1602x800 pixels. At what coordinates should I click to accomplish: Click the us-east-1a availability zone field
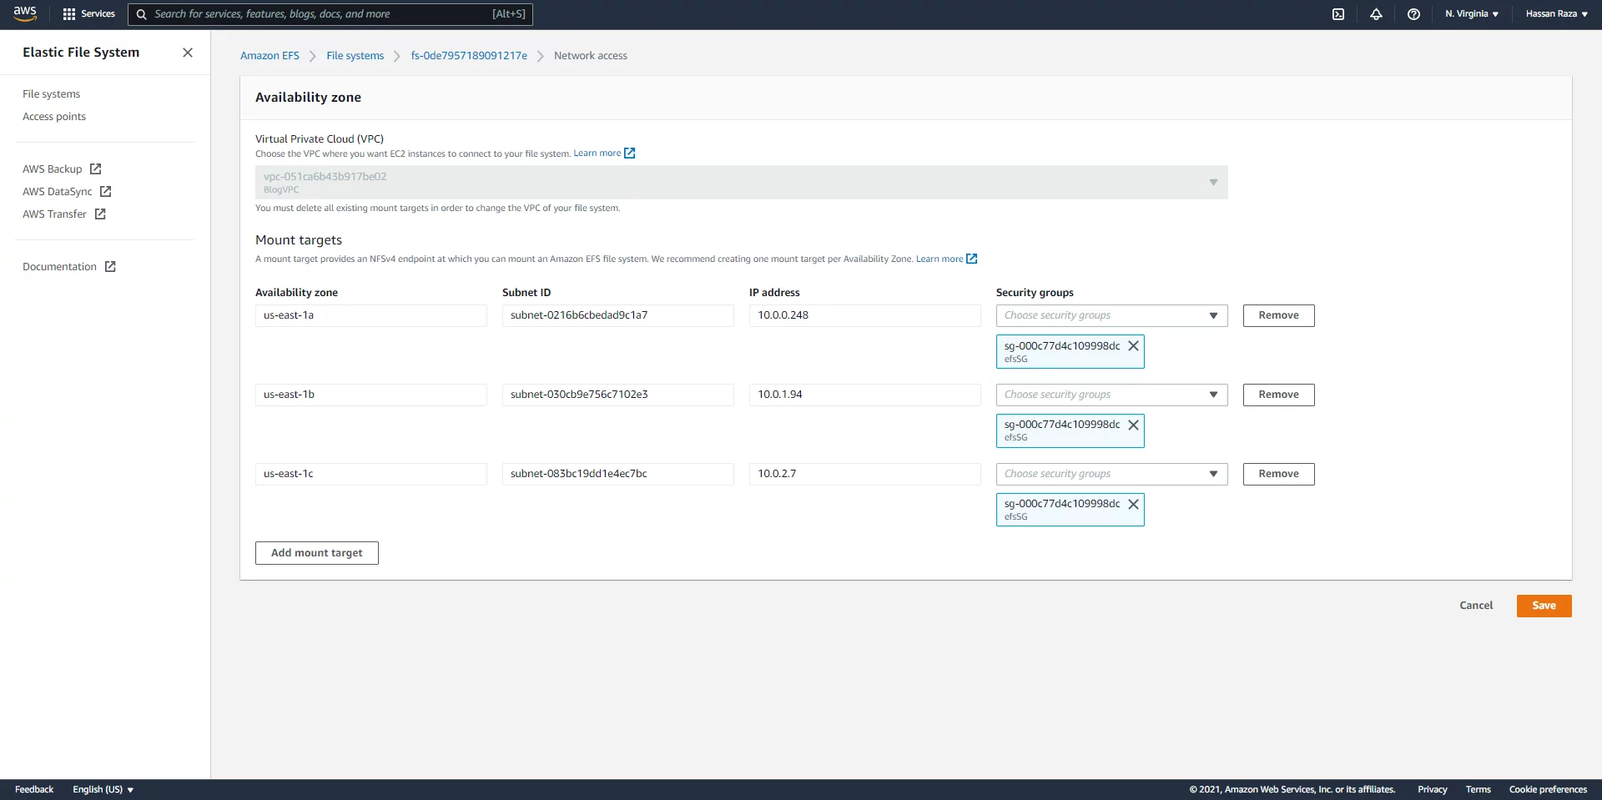pos(371,315)
